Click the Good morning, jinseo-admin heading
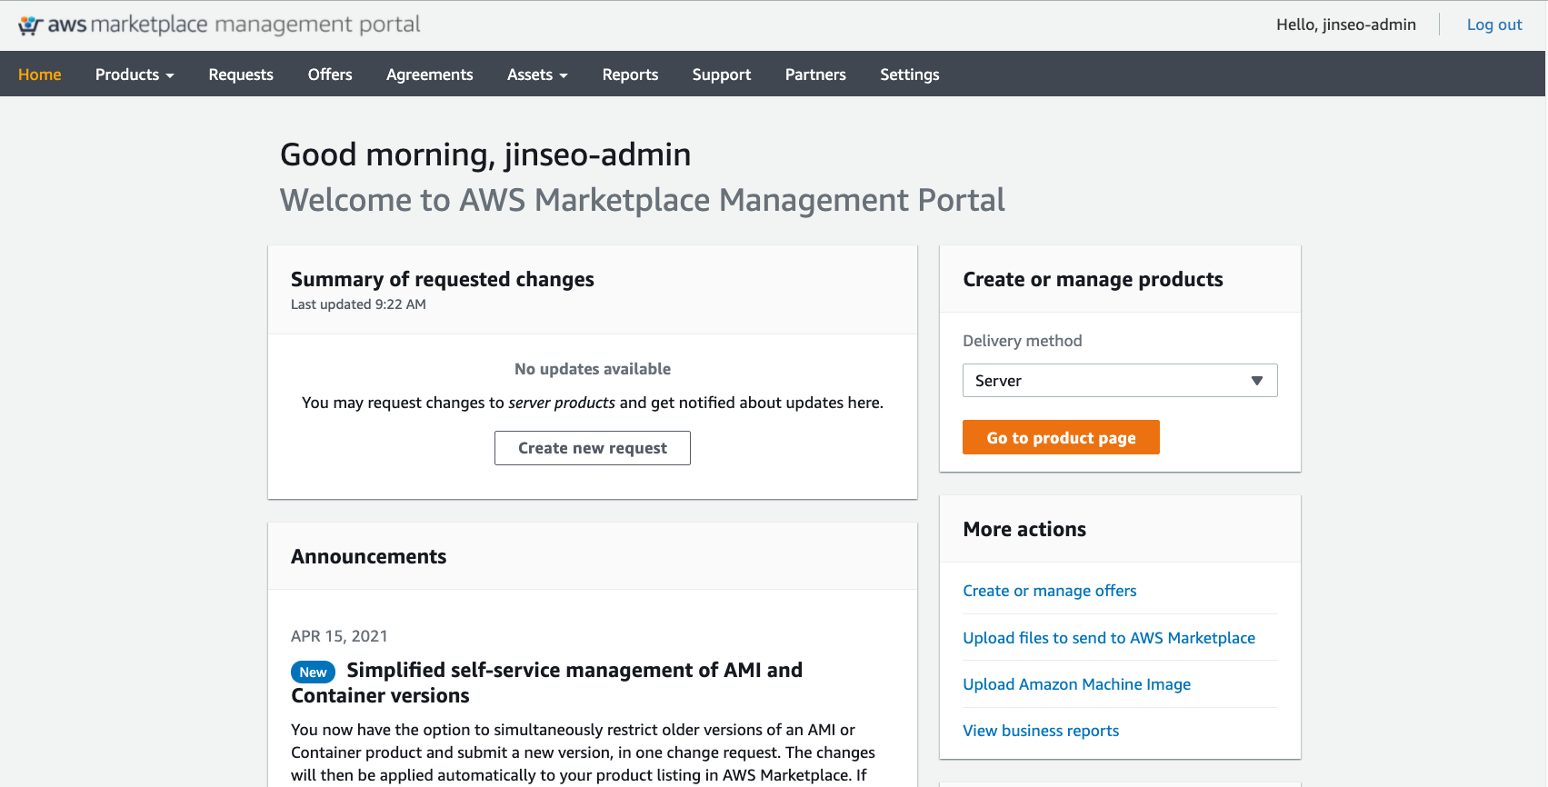This screenshot has width=1548, height=787. coord(485,154)
